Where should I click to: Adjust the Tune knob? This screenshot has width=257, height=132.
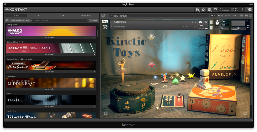[218, 23]
